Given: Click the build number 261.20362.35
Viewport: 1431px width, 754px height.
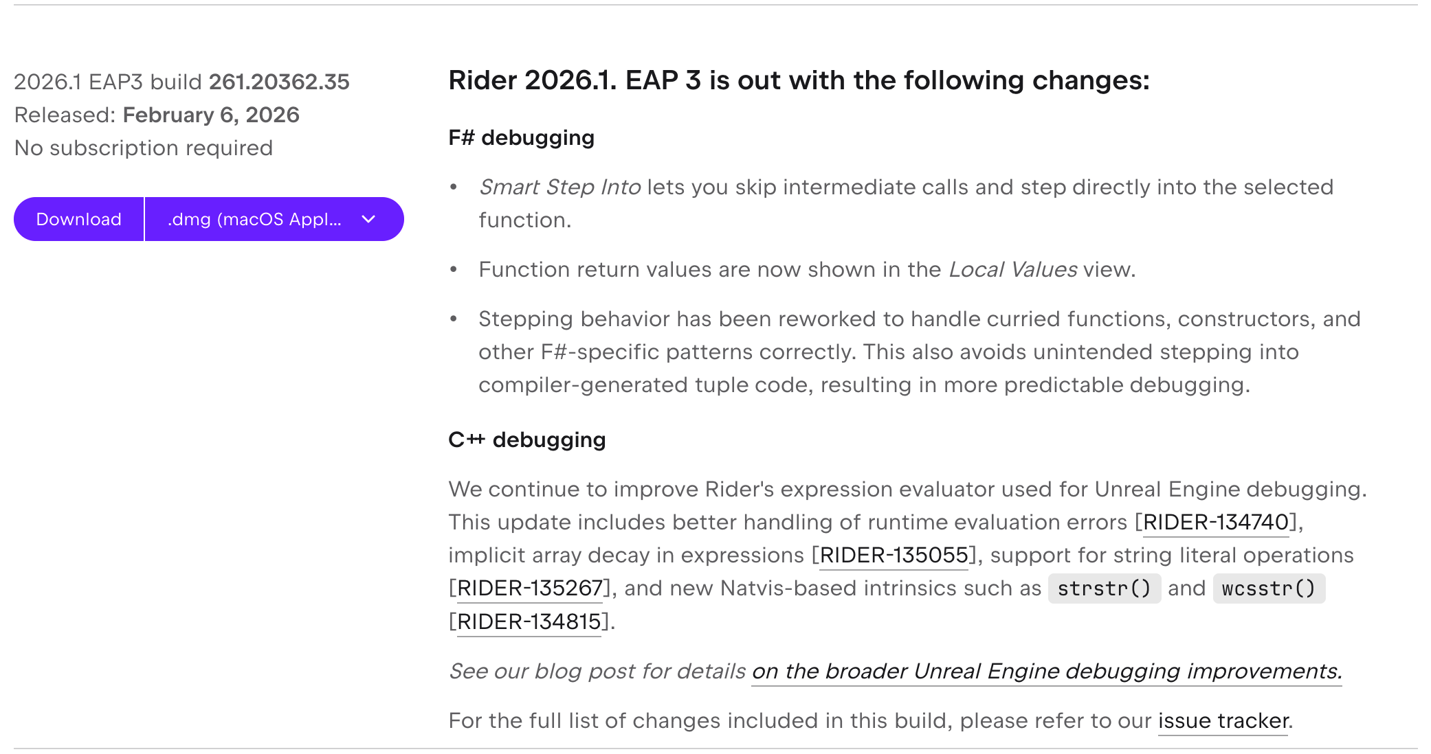Looking at the screenshot, I should click(x=279, y=82).
